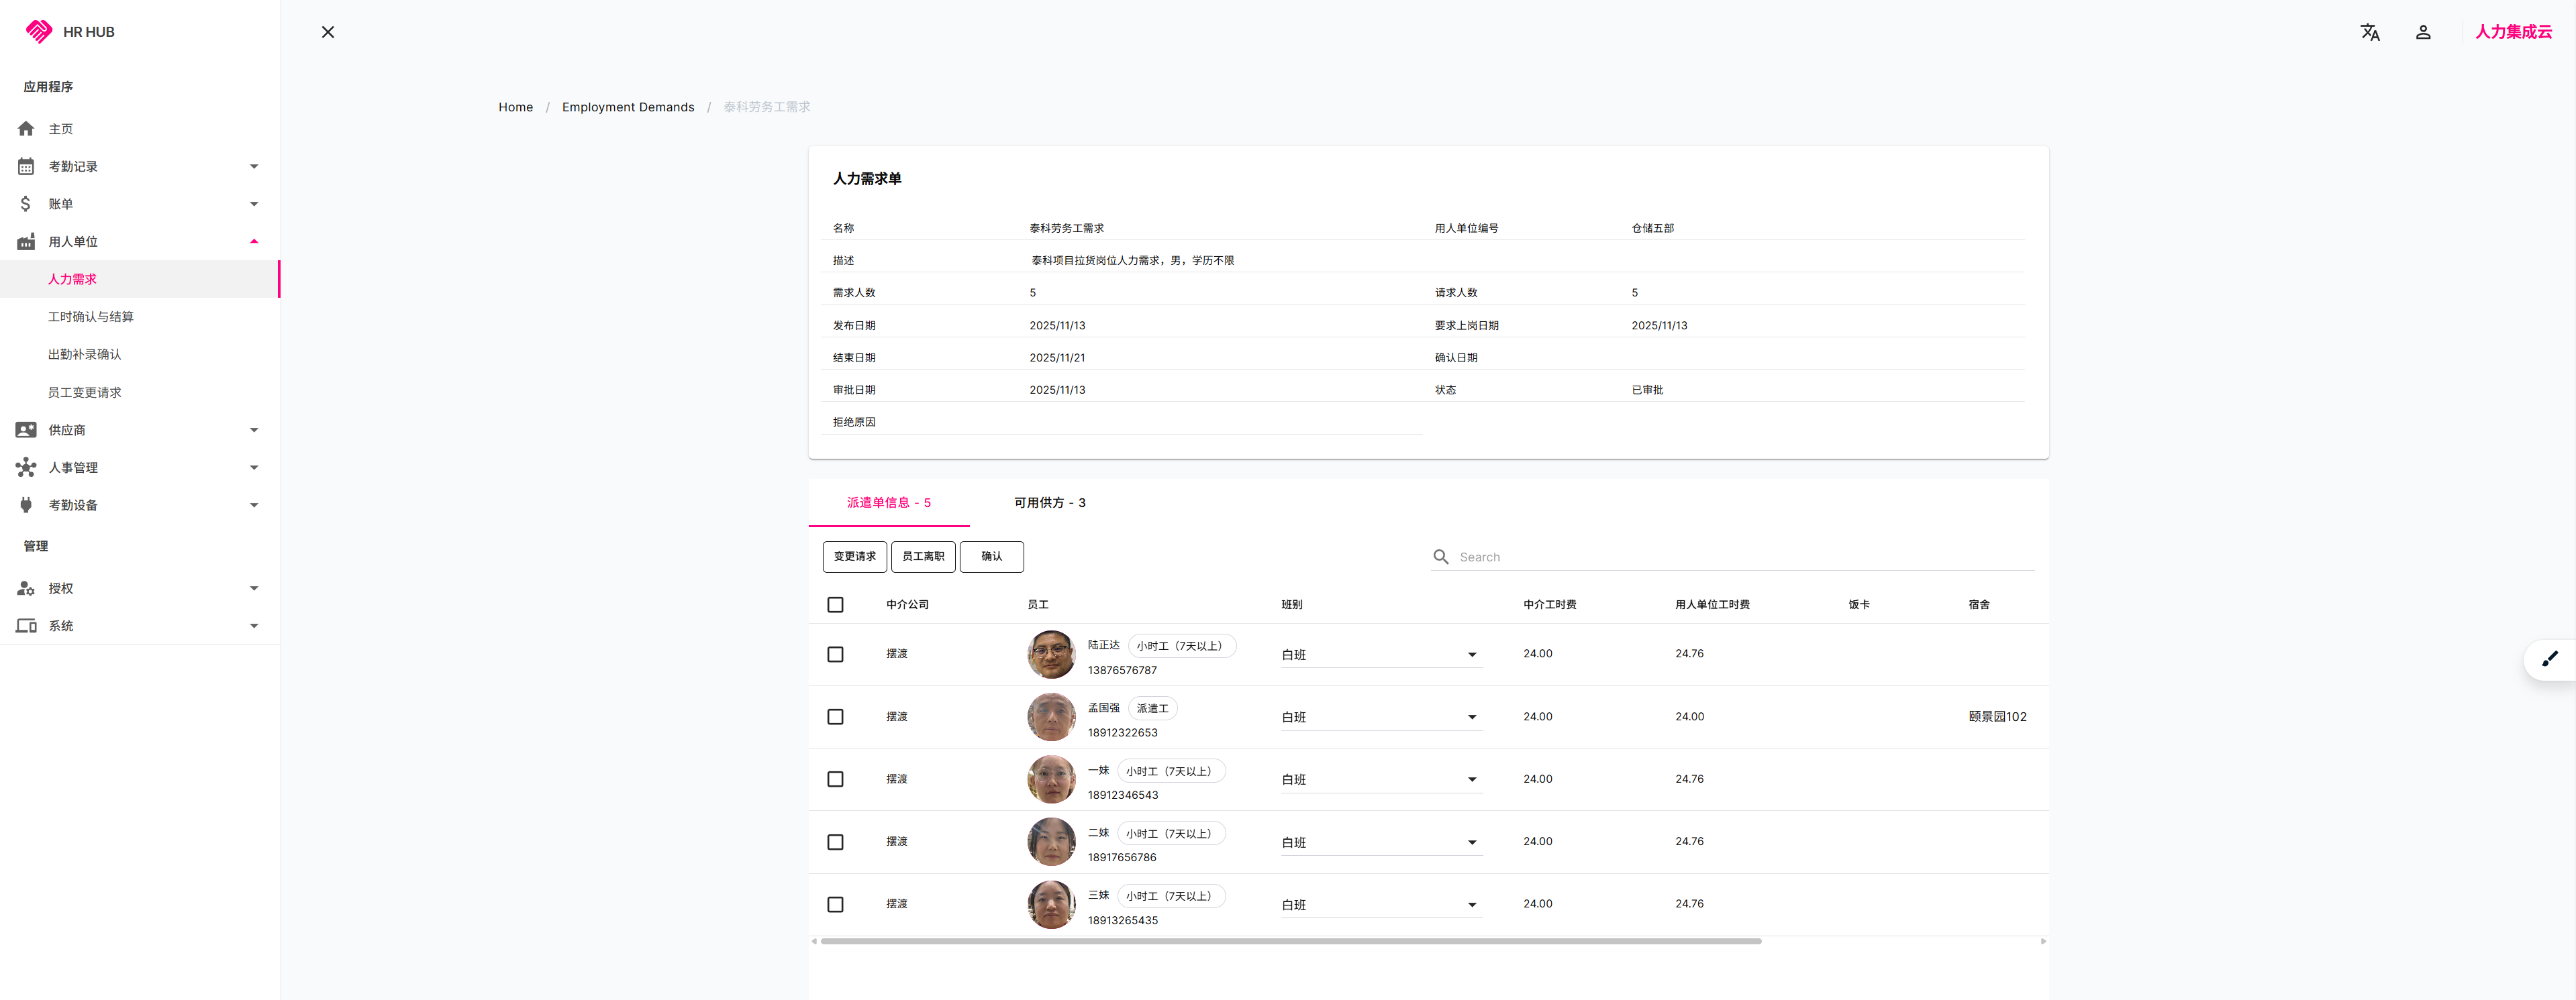2576x1000 pixels.
Task: Check the box for employee 陆正达
Action: (x=835, y=655)
